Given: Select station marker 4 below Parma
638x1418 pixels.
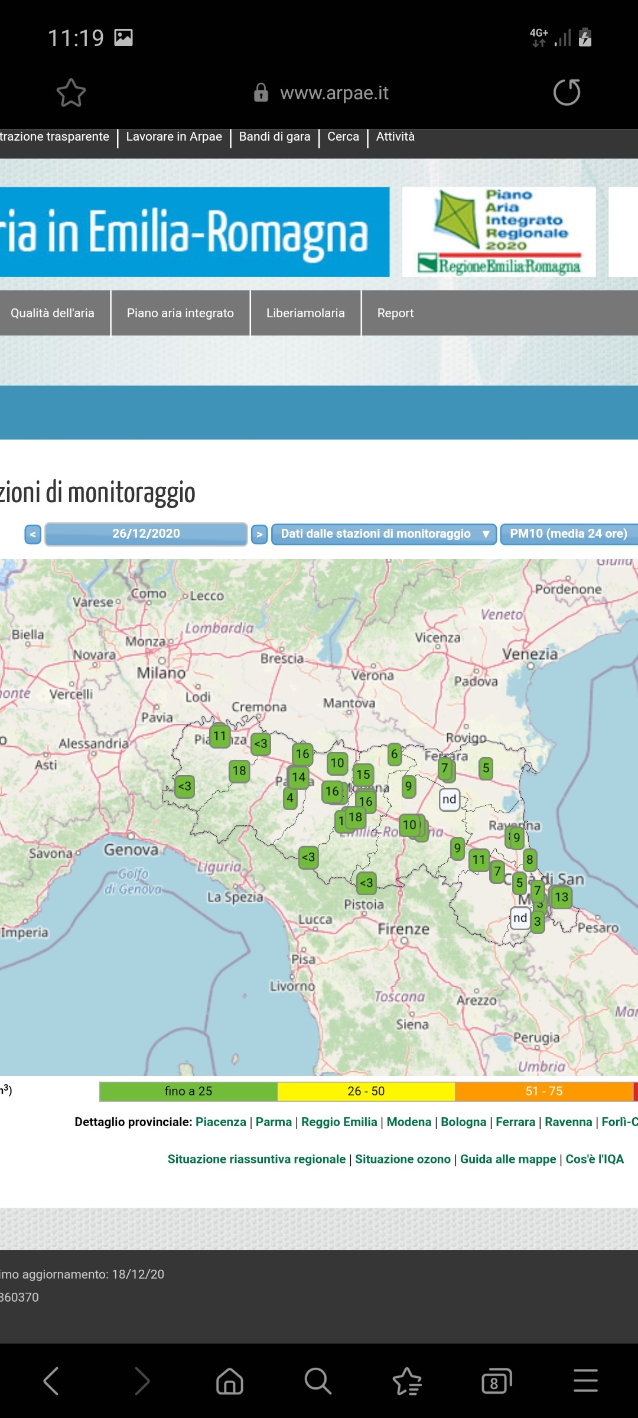Looking at the screenshot, I should point(289,798).
